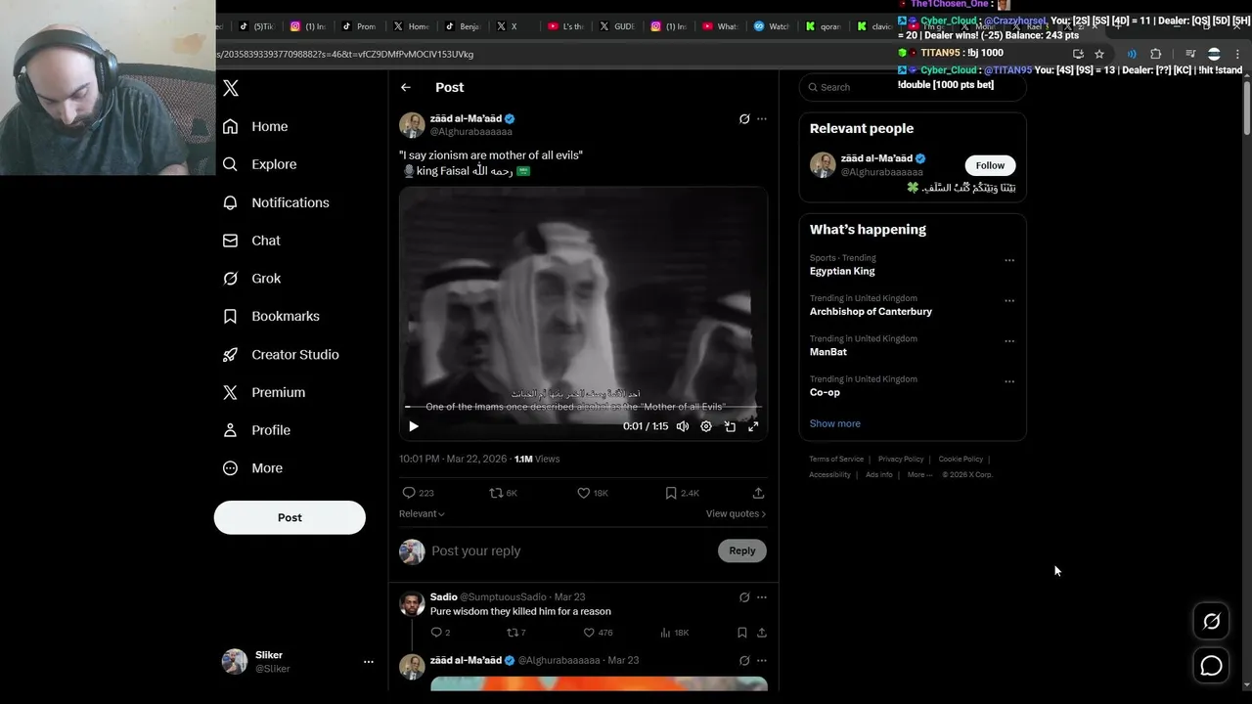Expand the Relevant reply sort dropdown
The image size is (1252, 704).
[422, 513]
